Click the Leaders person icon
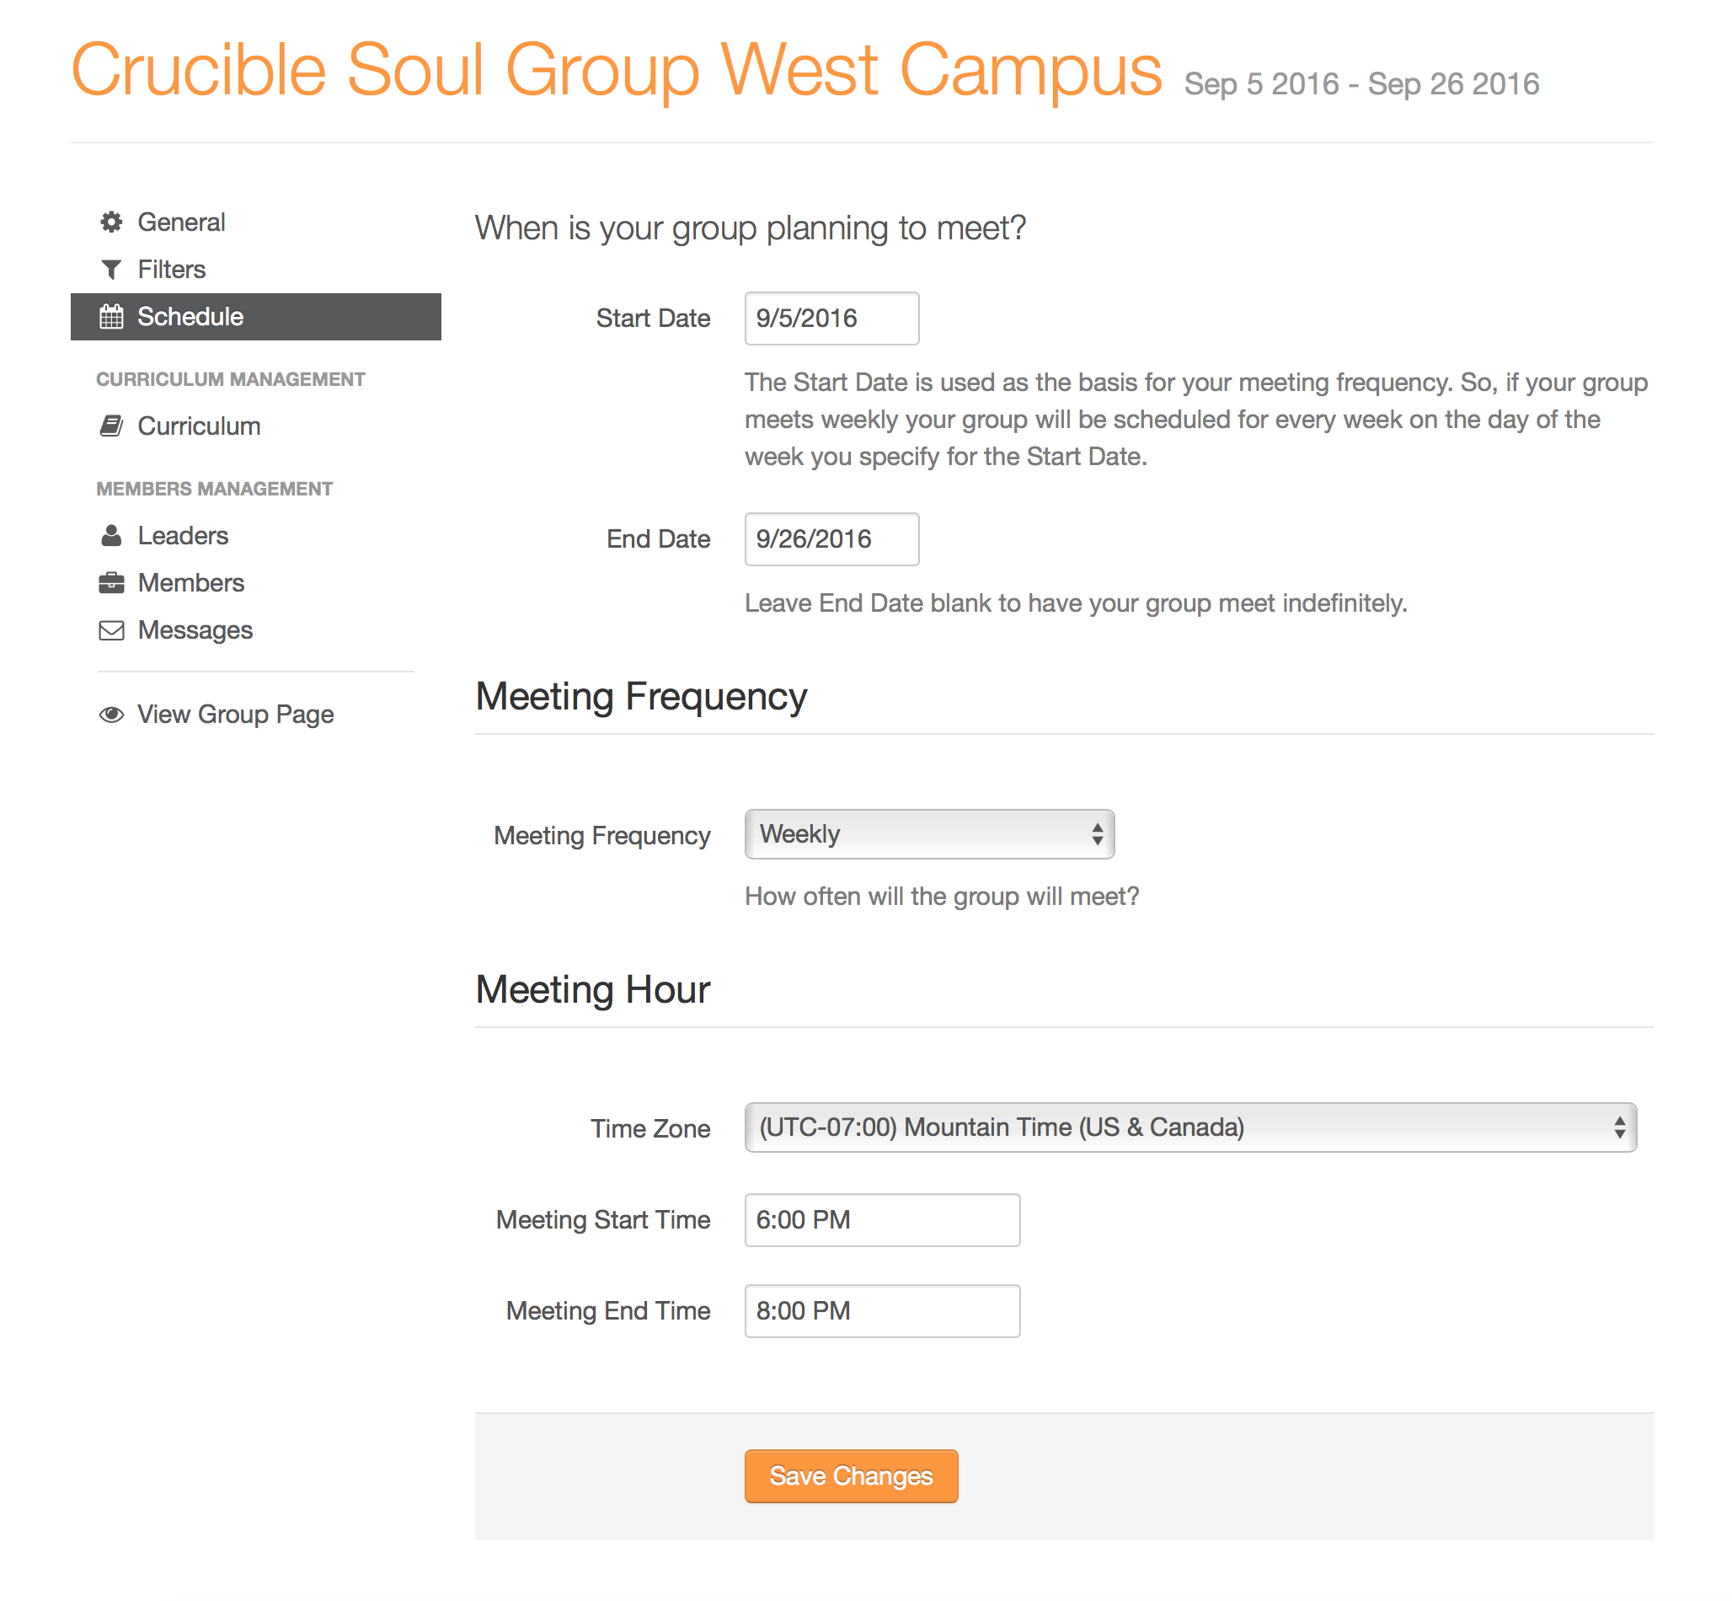The image size is (1732, 1601). [x=111, y=536]
